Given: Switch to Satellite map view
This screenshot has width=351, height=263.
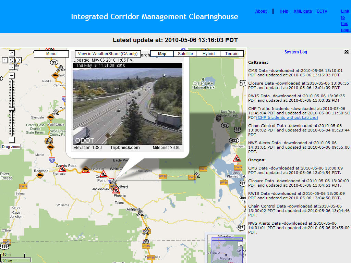Looking at the screenshot, I should (x=185, y=54).
